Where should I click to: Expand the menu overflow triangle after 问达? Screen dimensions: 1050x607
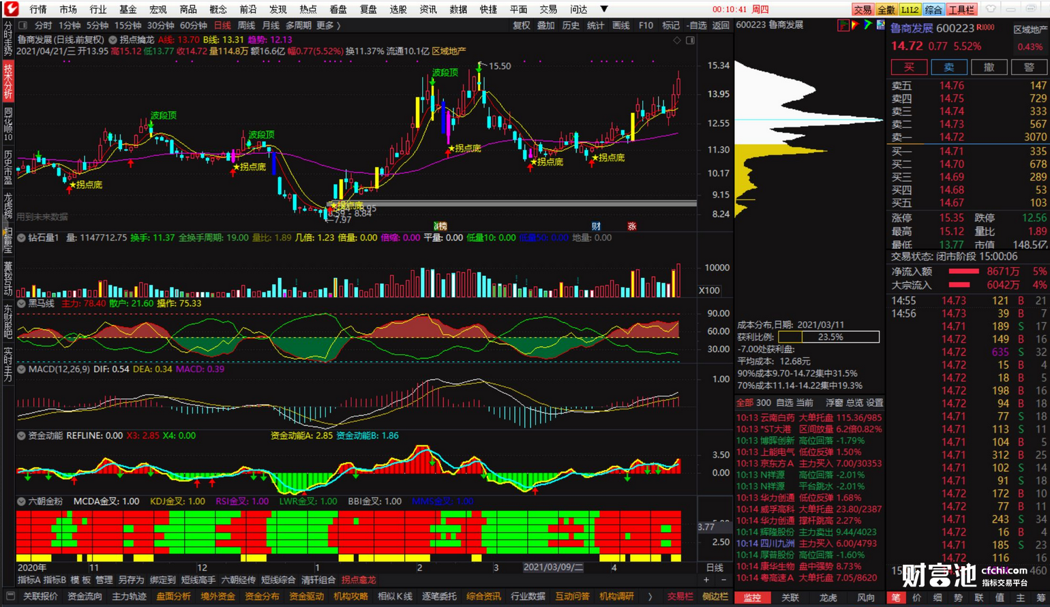point(604,9)
